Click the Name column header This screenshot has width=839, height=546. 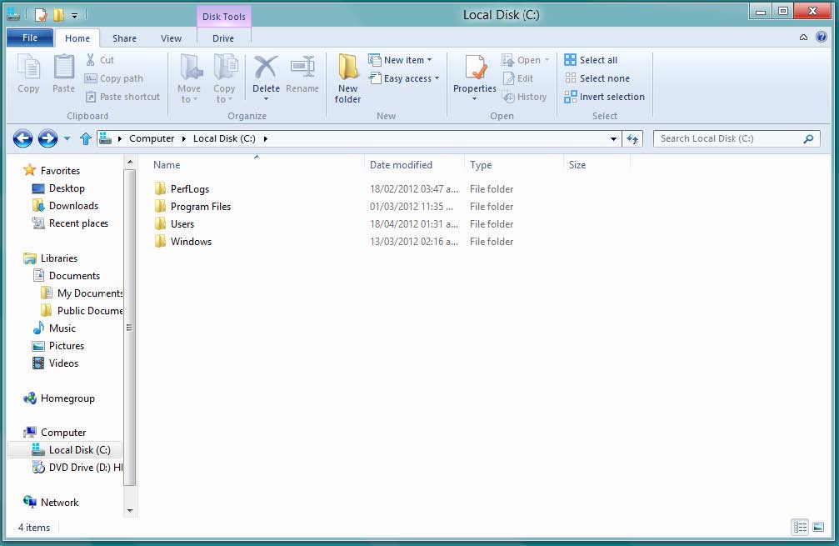tap(167, 165)
